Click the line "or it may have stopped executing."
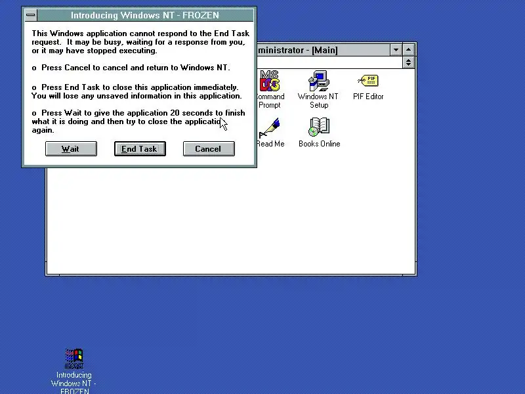Image resolution: width=525 pixels, height=394 pixels. point(94,51)
